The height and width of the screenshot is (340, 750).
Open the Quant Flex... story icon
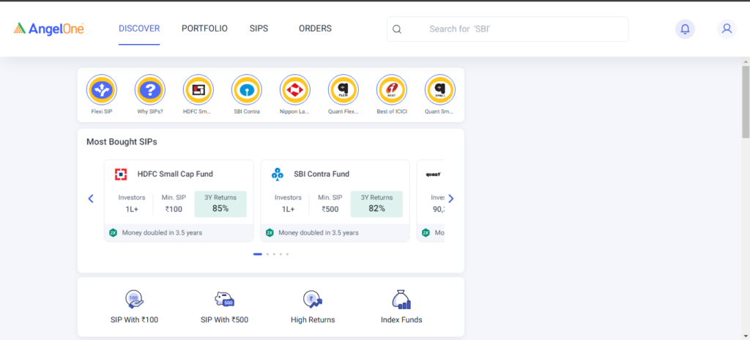344,89
